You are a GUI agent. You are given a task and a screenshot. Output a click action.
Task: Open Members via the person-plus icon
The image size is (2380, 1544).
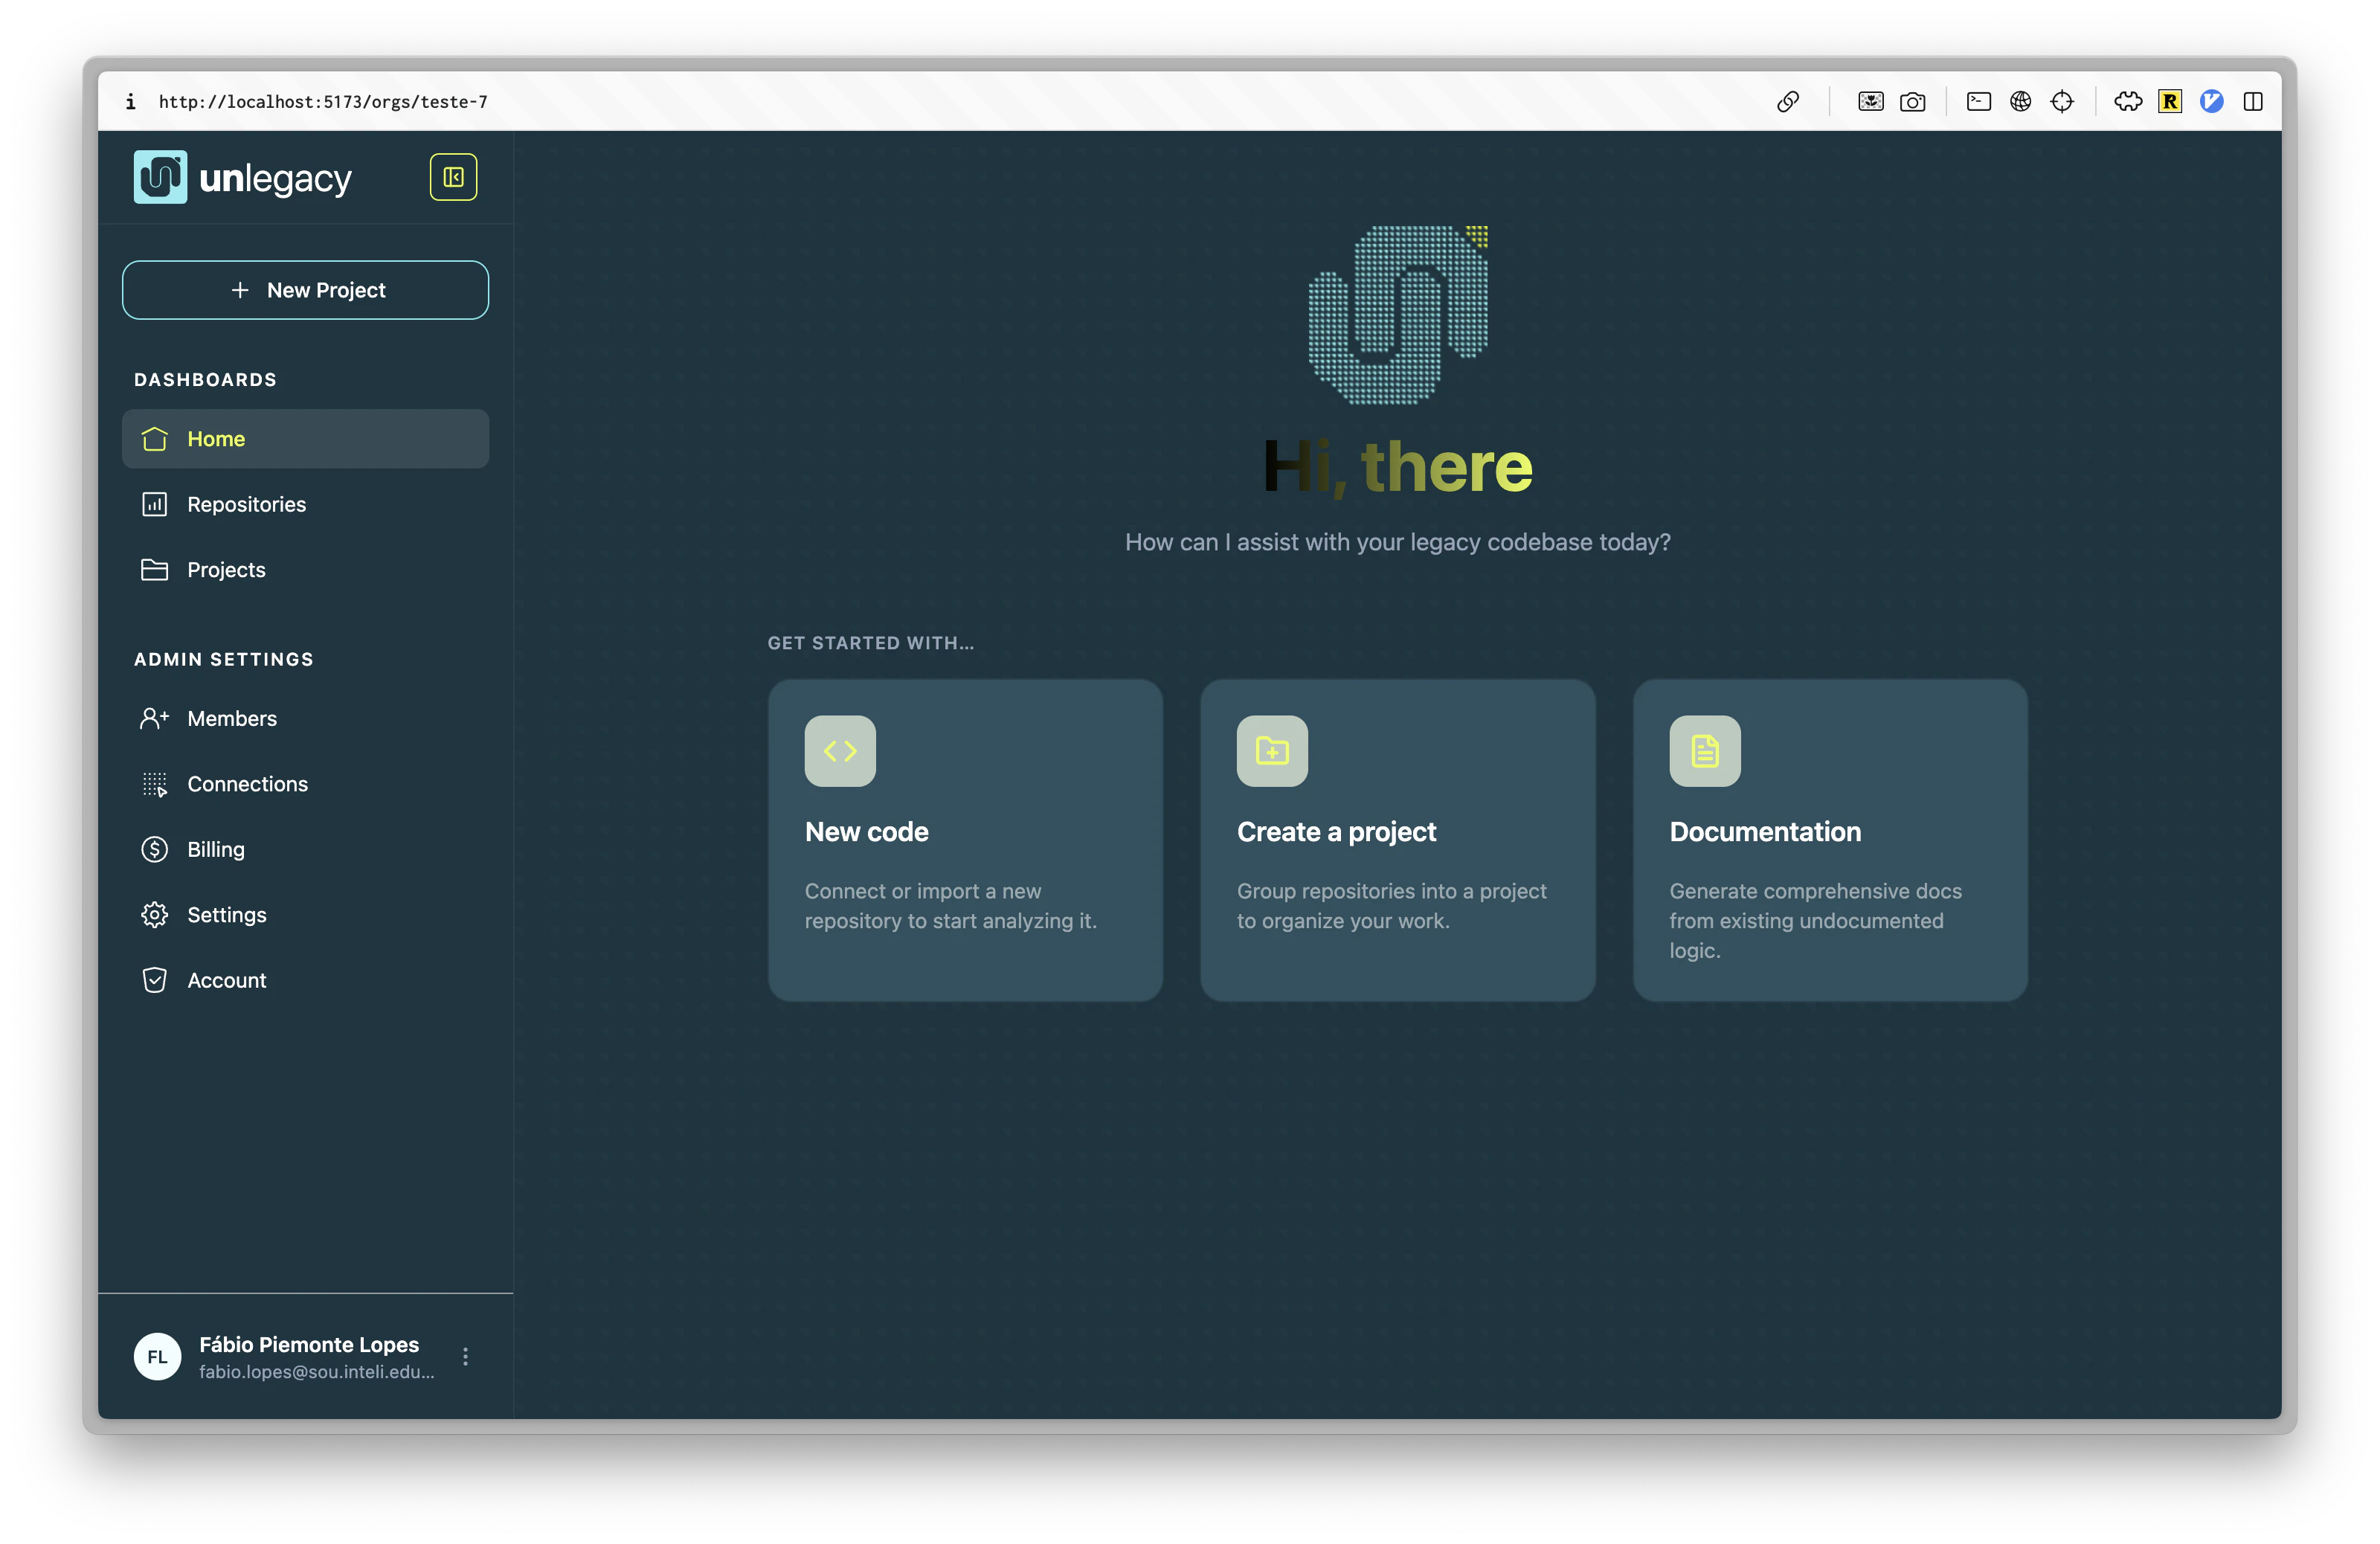(x=155, y=718)
